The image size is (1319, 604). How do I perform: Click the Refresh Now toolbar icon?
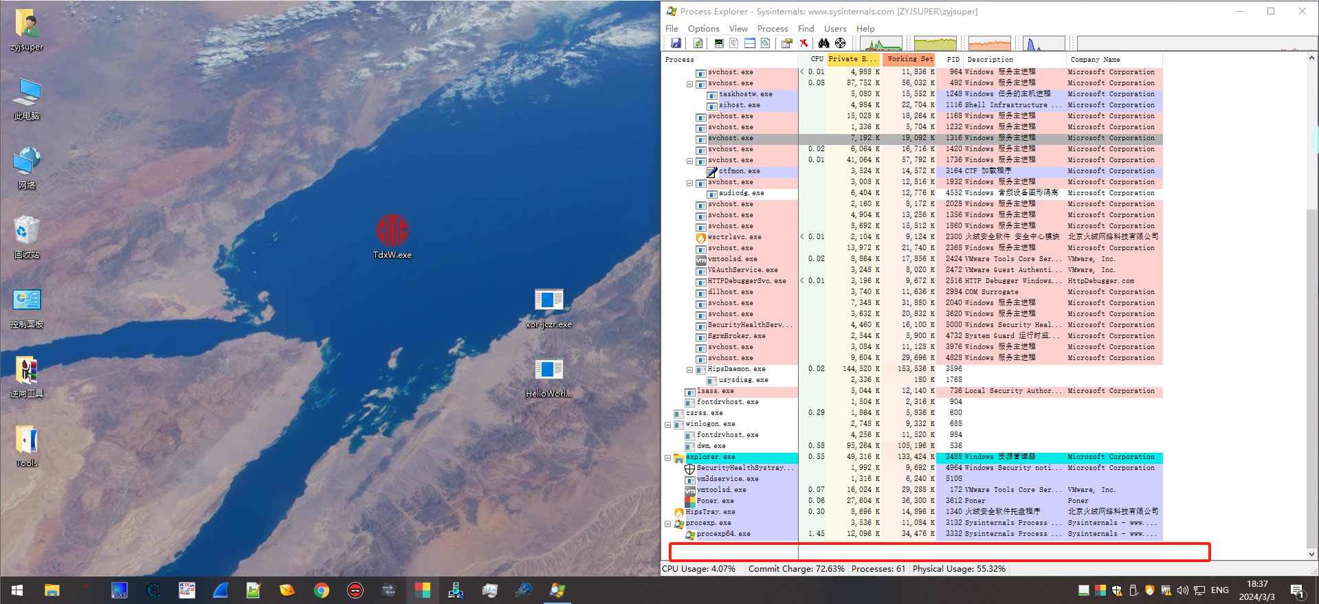698,43
